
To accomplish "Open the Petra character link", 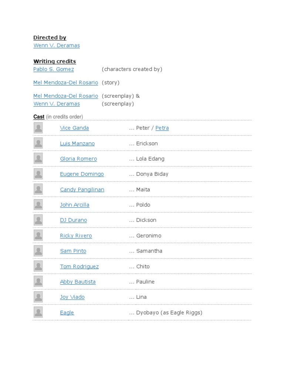I will (x=162, y=128).
